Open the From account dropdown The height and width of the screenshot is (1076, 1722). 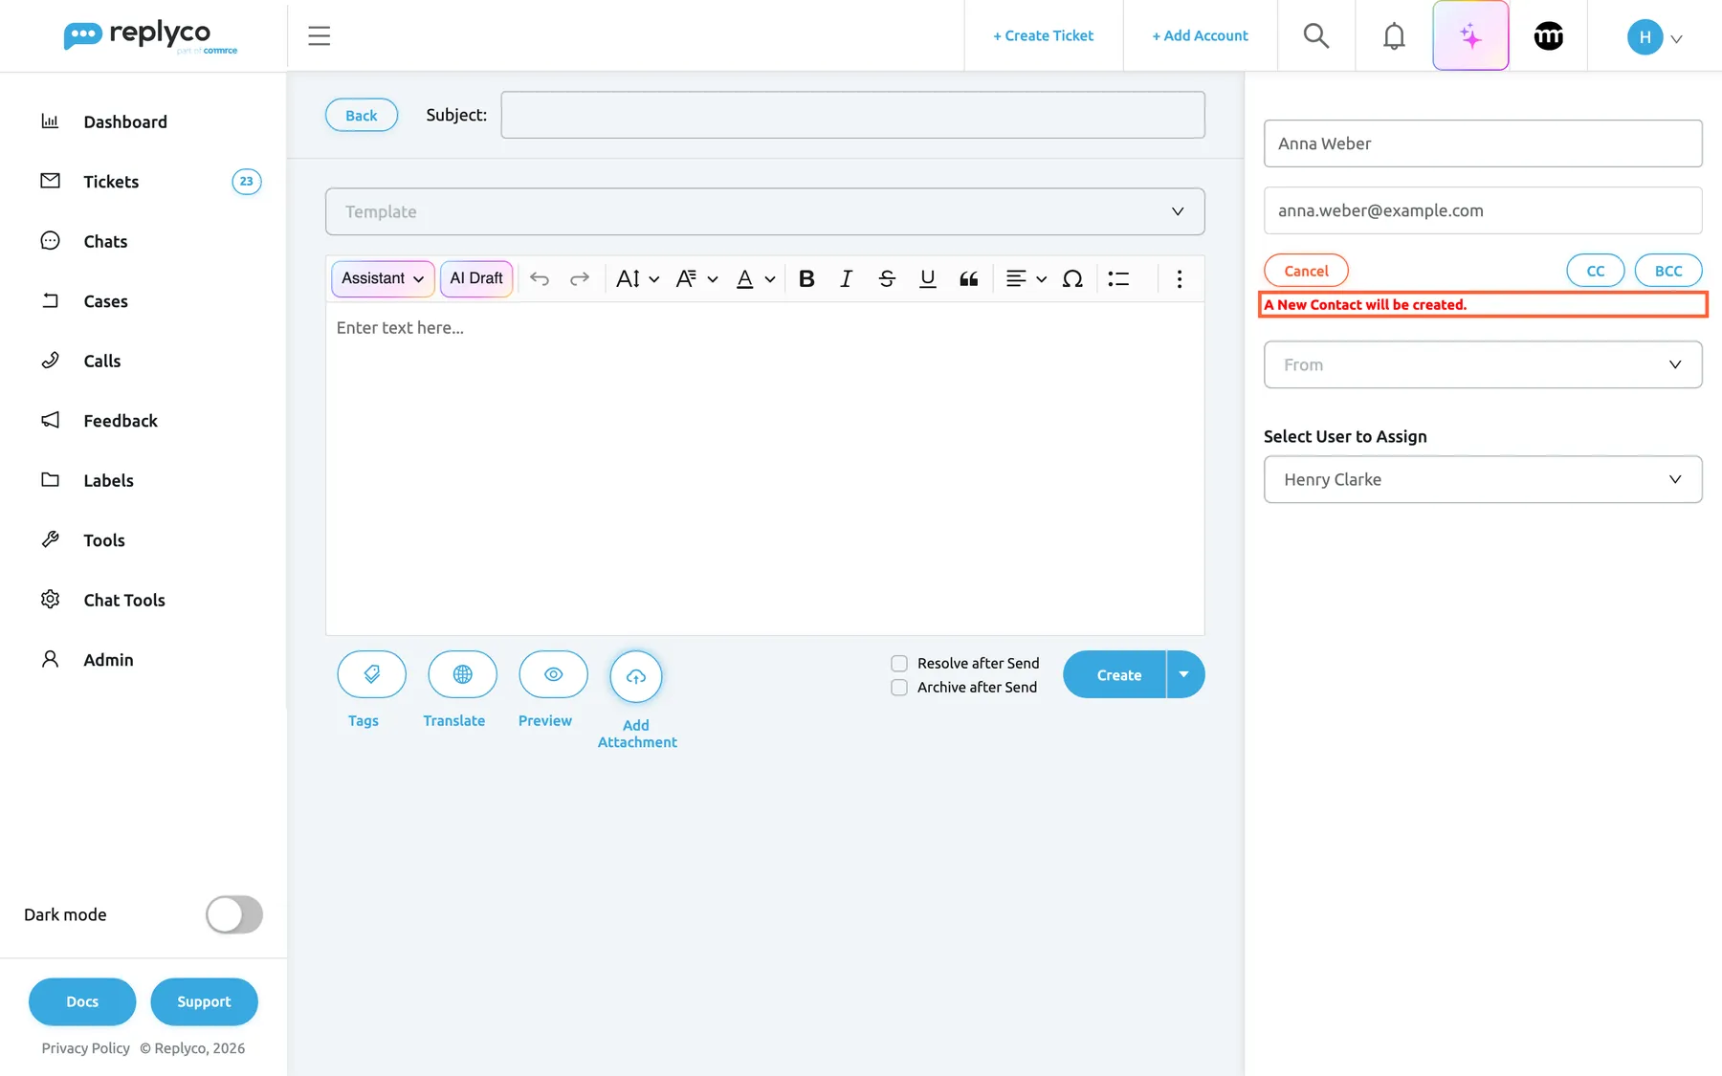(x=1483, y=364)
